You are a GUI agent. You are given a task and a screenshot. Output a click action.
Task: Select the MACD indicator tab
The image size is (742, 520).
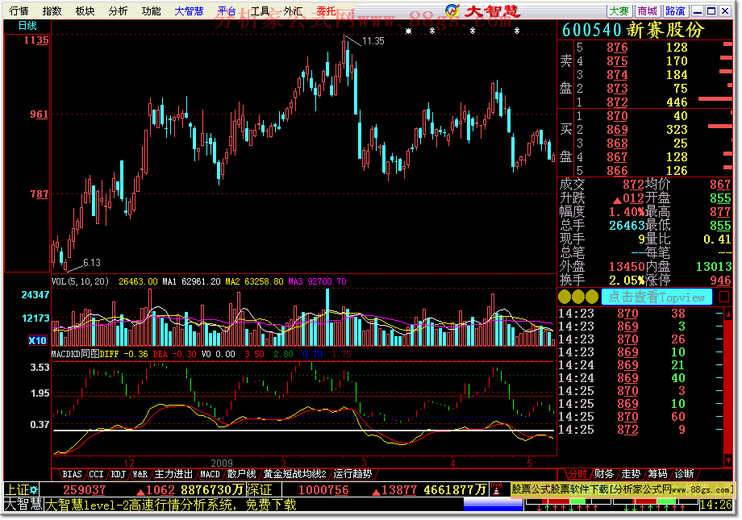(210, 474)
